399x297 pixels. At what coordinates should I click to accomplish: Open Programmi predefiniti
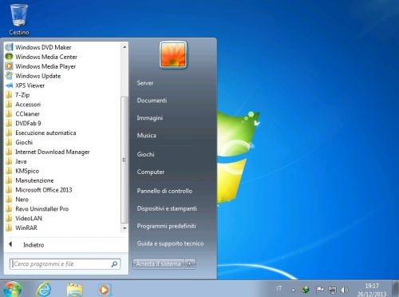pyautogui.click(x=167, y=226)
